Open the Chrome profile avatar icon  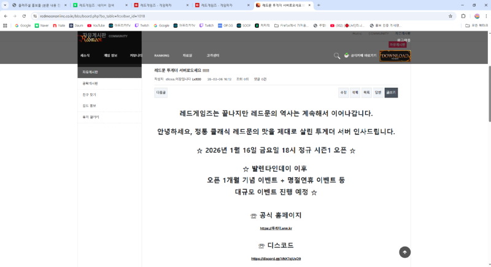[x=477, y=16]
